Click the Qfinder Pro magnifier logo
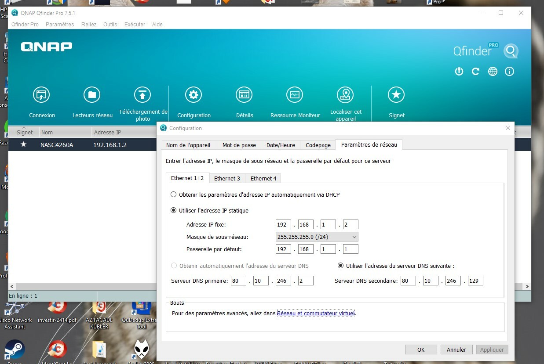This screenshot has height=364, width=544. pyautogui.click(x=511, y=51)
